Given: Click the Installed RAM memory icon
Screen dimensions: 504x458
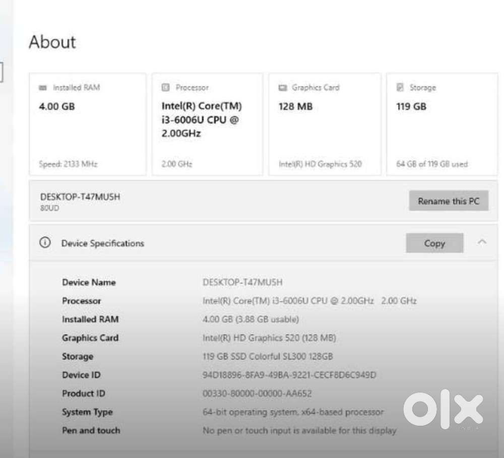Looking at the screenshot, I should (43, 88).
